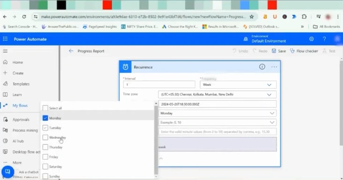
Task: Check the Friday checkbox
Action: (x=45, y=157)
